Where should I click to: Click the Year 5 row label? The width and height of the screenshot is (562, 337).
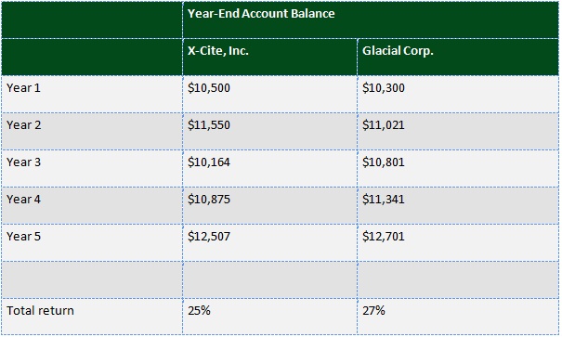point(23,237)
